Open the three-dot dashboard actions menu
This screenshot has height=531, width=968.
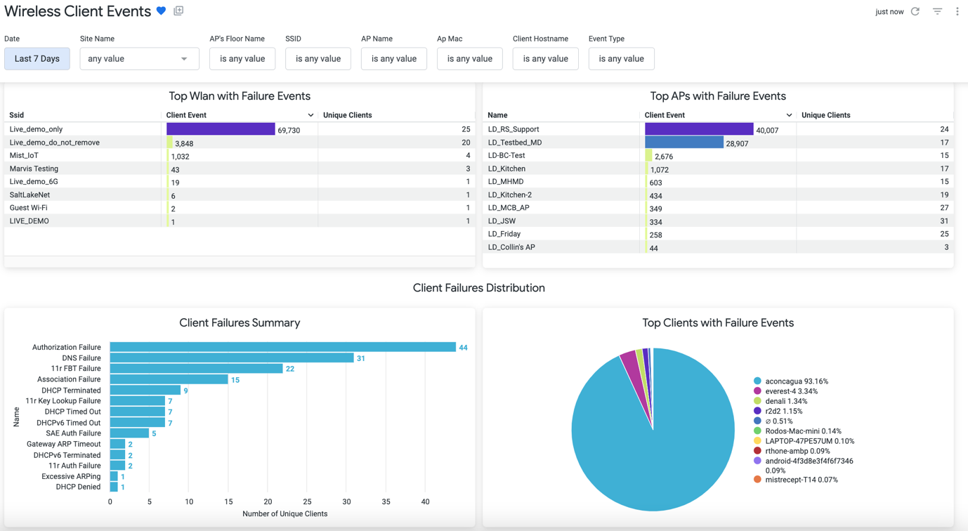click(x=957, y=11)
